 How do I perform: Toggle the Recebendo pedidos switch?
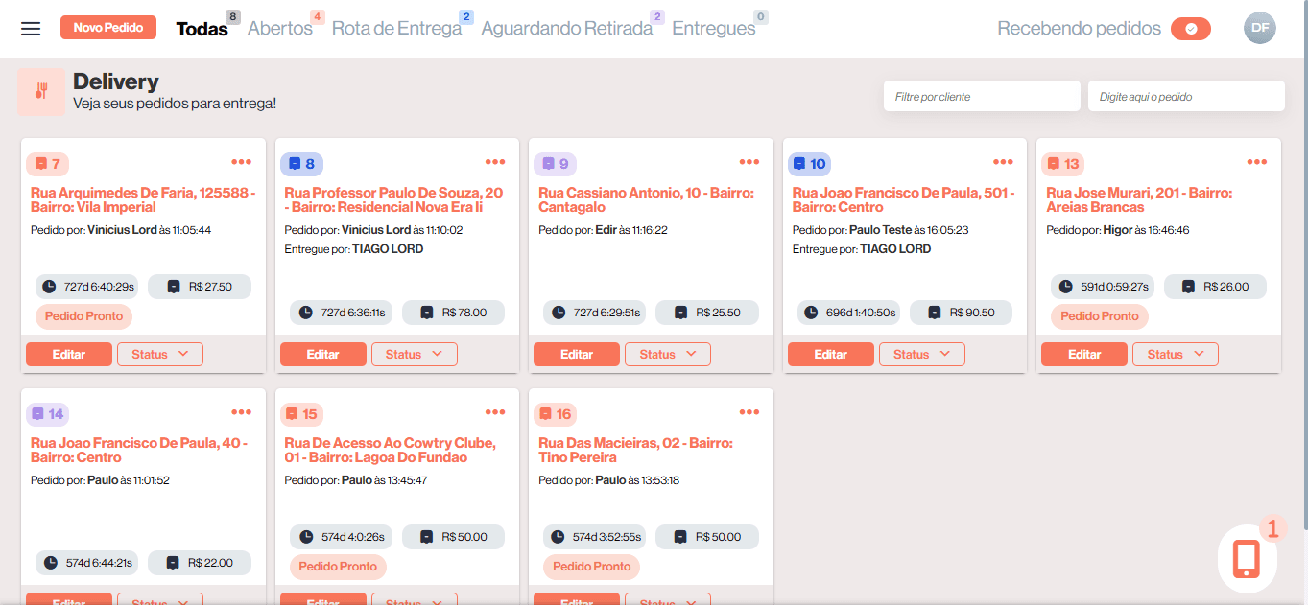click(x=1191, y=29)
